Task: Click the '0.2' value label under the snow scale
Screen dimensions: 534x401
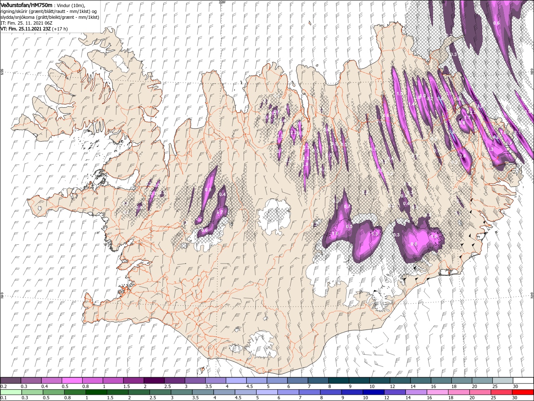Action: (3, 386)
